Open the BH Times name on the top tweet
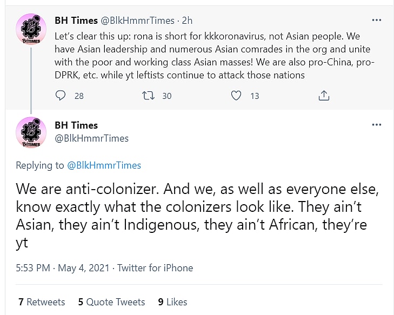Image resolution: width=394 pixels, height=315 pixels. click(x=76, y=21)
